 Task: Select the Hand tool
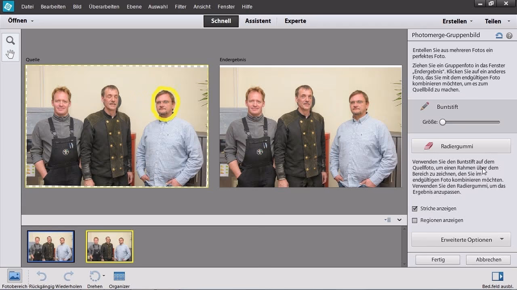11,54
